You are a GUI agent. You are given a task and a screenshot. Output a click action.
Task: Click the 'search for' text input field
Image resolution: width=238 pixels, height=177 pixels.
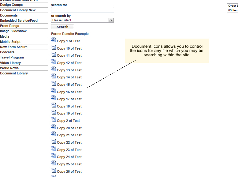click(x=82, y=10)
